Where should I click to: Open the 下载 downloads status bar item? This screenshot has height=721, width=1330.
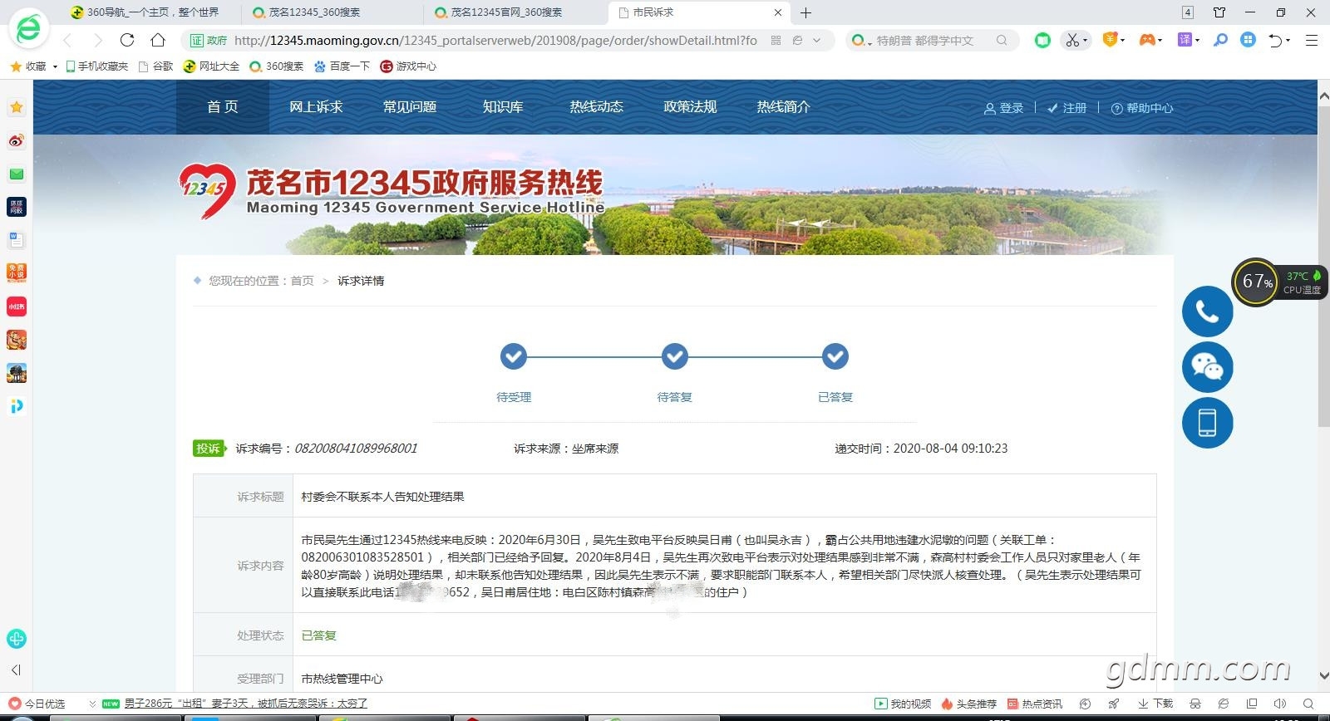[x=1155, y=704]
